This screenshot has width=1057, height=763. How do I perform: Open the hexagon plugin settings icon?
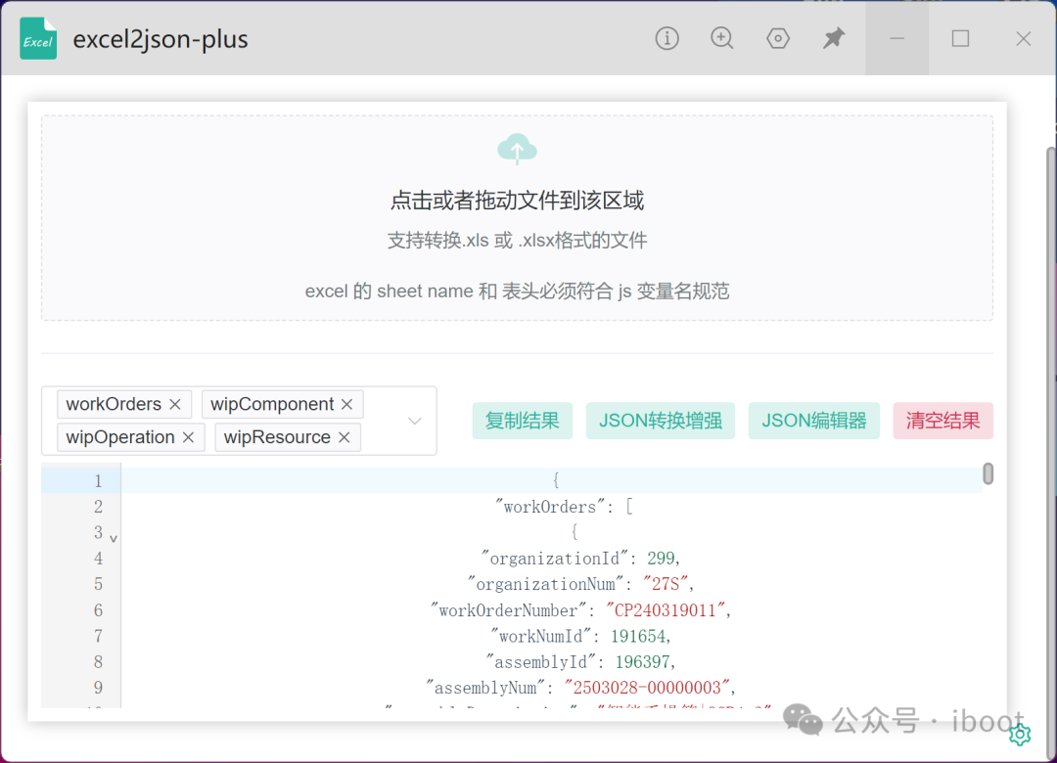click(x=778, y=38)
